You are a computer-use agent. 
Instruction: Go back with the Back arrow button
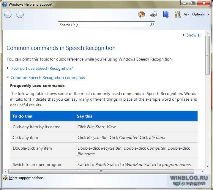click(8, 14)
